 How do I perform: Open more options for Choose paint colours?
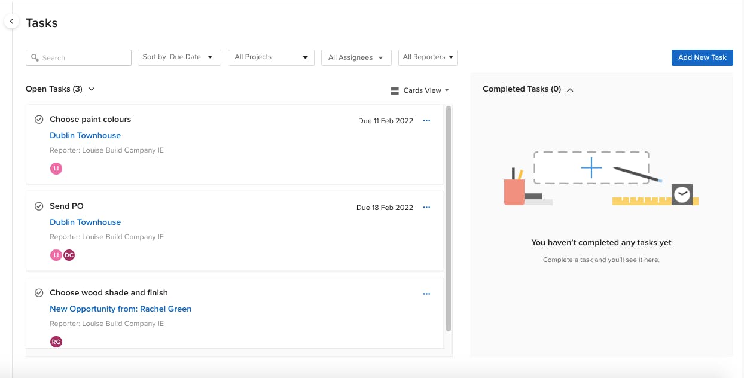[x=426, y=120]
